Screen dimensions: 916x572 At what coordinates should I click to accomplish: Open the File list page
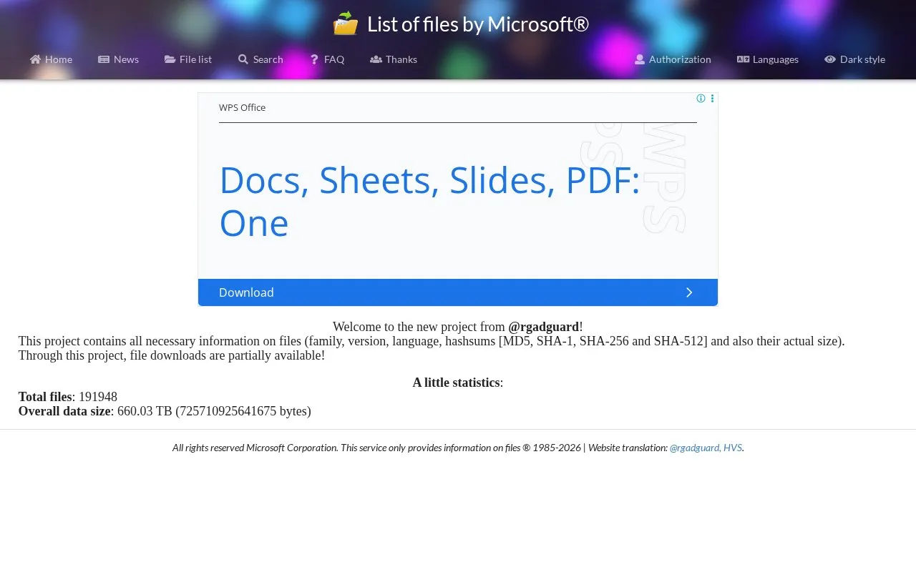pos(188,59)
